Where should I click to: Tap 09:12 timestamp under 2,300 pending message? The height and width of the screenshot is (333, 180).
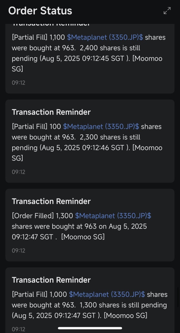tap(18, 172)
